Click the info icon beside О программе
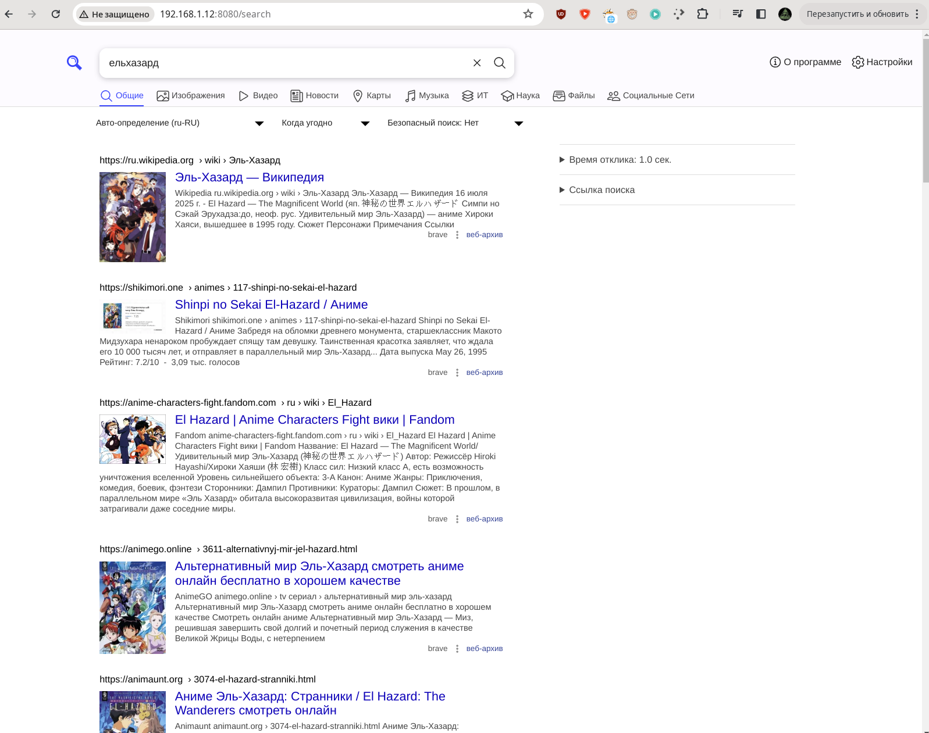 (x=775, y=62)
